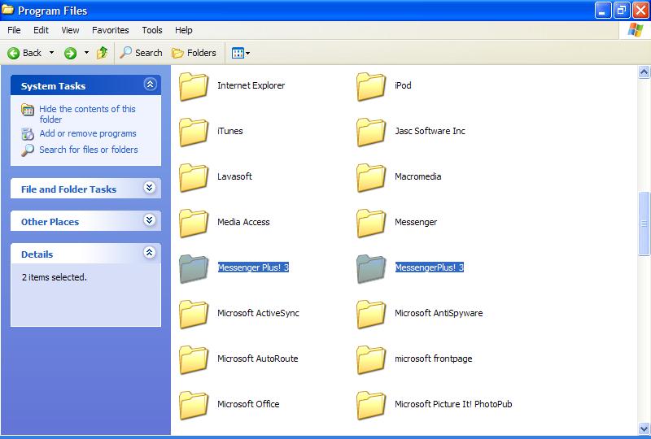
Task: Open the View menu
Action: (x=70, y=30)
